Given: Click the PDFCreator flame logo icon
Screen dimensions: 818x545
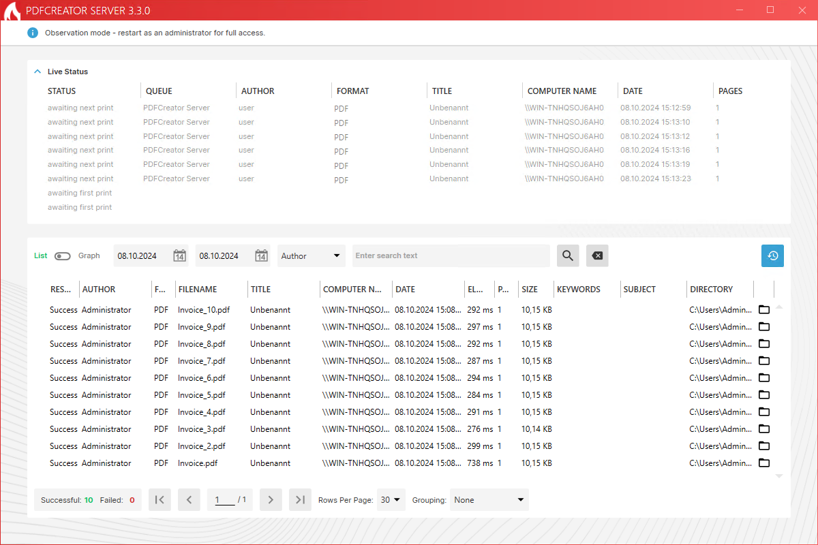Looking at the screenshot, I should point(12,10).
